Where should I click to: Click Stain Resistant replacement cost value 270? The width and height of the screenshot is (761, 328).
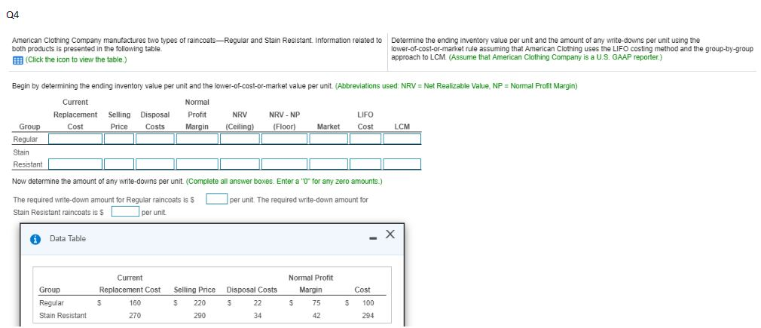coord(135,315)
